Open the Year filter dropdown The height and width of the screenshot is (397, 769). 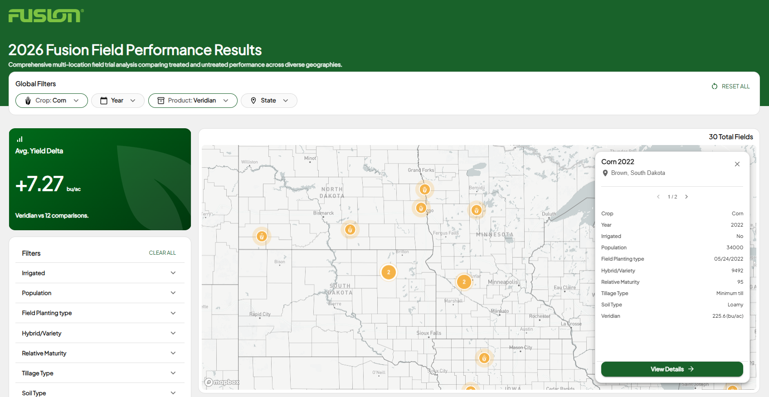coord(118,101)
